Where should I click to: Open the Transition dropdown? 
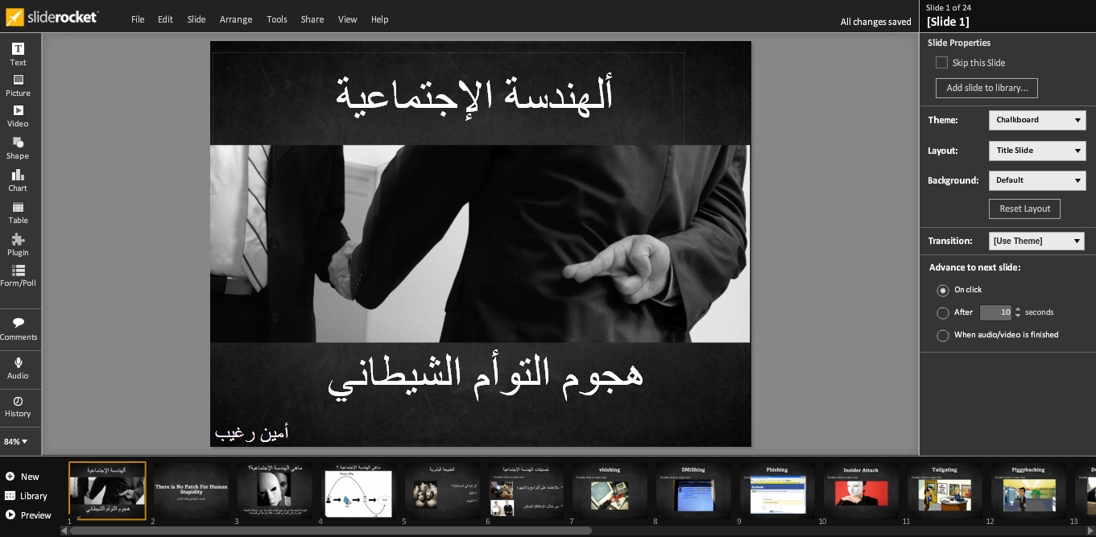[x=1037, y=241]
